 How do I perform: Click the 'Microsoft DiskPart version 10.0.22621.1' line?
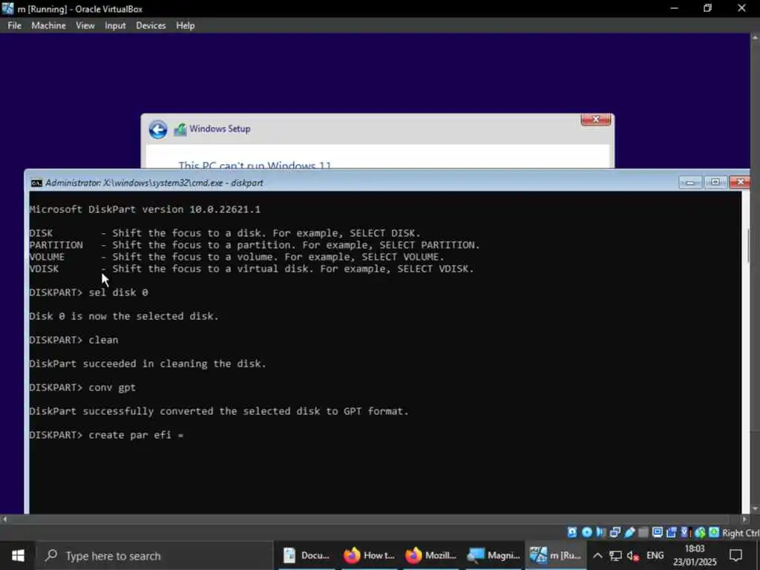145,209
